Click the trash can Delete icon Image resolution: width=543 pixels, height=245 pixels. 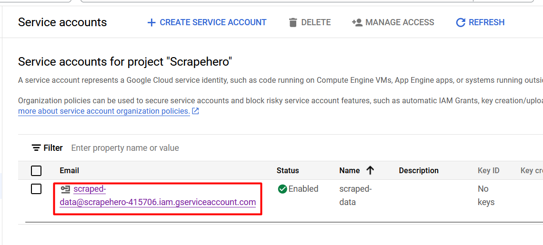pyautogui.click(x=293, y=22)
